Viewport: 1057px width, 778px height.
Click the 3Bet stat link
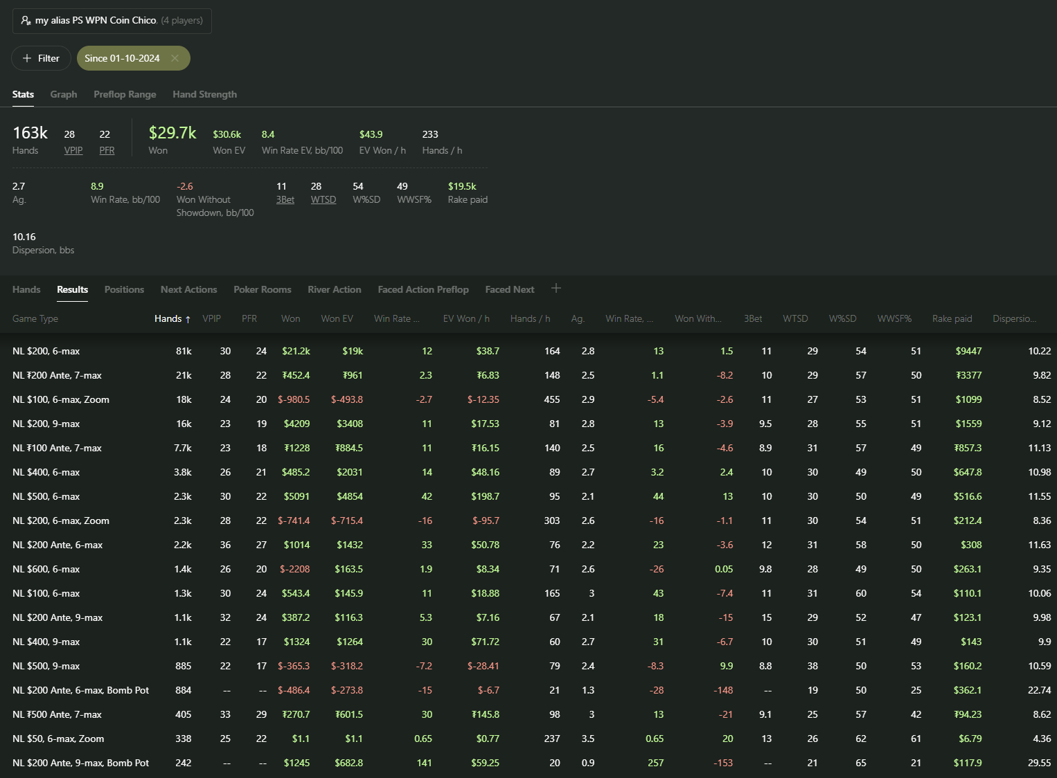[285, 199]
